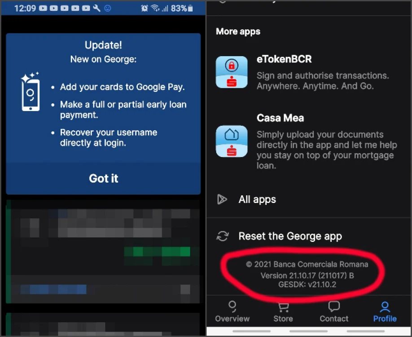
Task: Tap the blue smiley notification icon
Action: point(107,8)
